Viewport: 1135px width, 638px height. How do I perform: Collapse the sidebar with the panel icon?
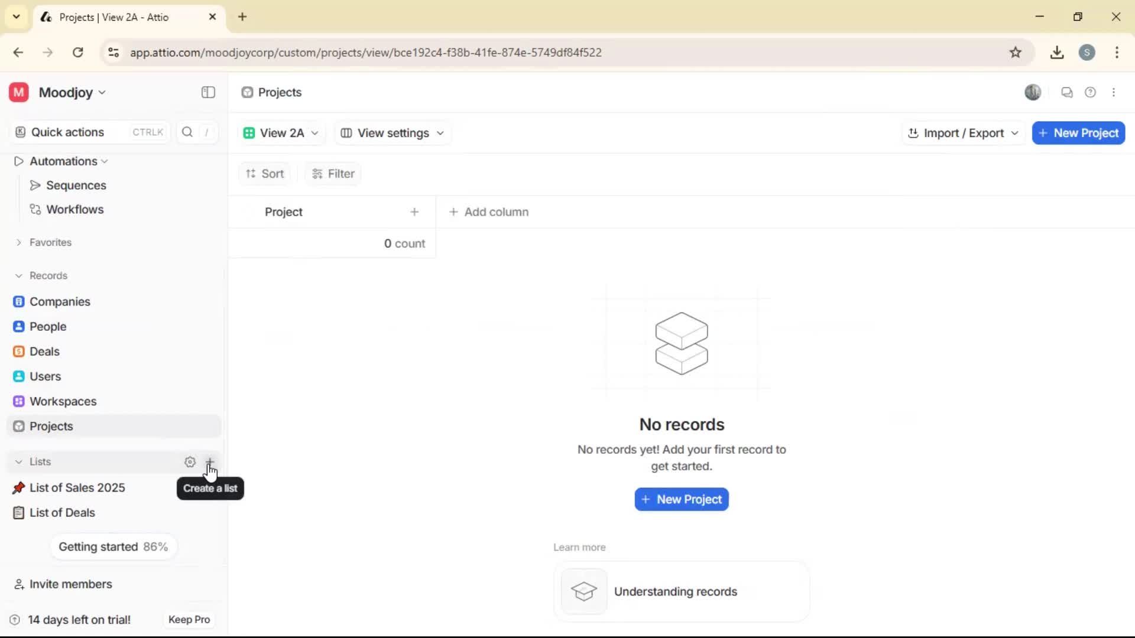point(207,92)
